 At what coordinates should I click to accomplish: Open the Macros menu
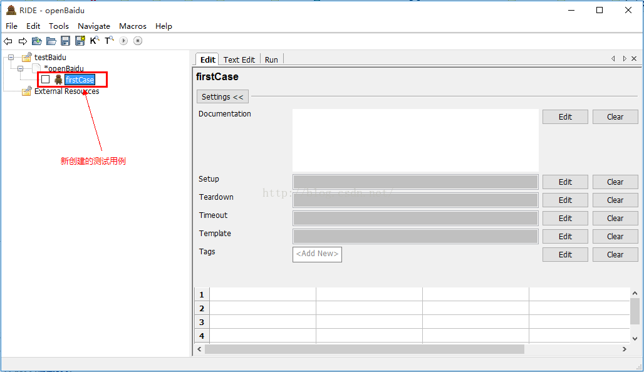pyautogui.click(x=133, y=26)
